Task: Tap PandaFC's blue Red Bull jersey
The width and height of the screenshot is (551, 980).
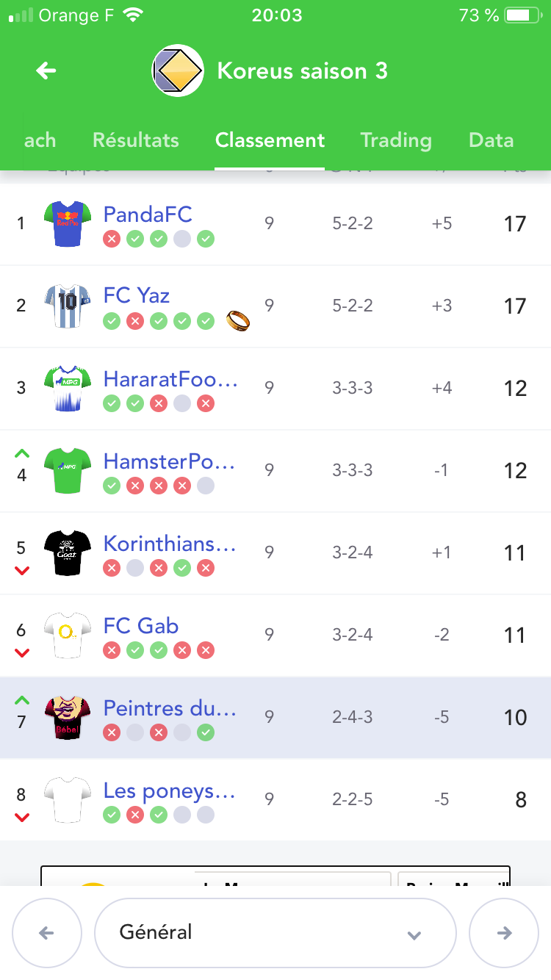Action: pyautogui.click(x=68, y=223)
